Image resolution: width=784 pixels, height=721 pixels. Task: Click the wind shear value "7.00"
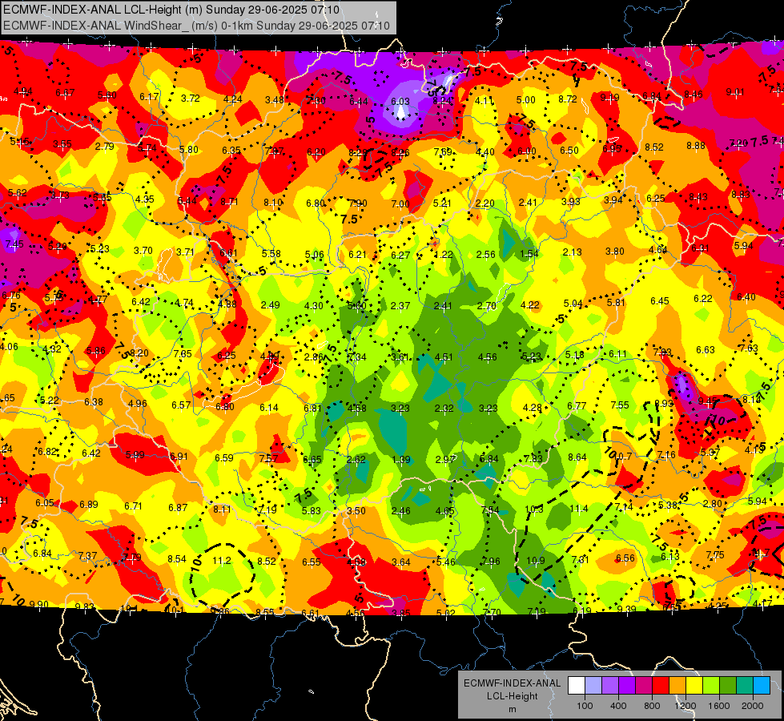(x=400, y=203)
